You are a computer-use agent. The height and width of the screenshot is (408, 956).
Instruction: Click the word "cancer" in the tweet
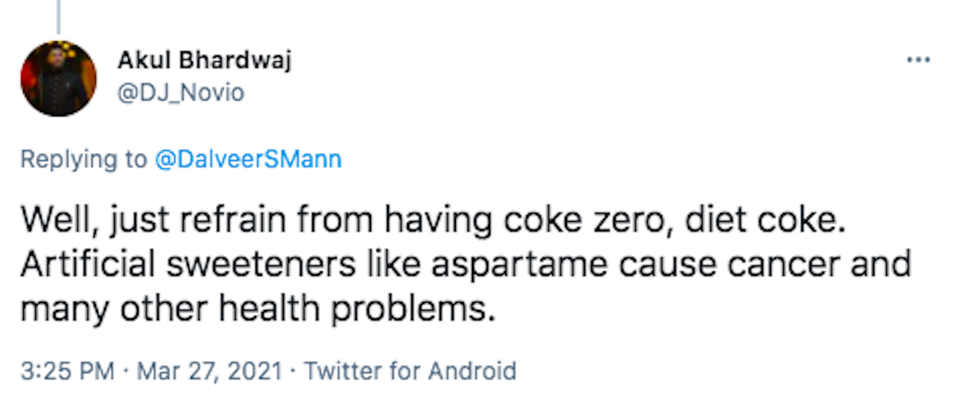(x=783, y=264)
